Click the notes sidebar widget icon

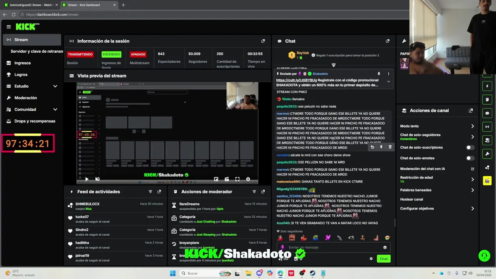click(x=487, y=100)
